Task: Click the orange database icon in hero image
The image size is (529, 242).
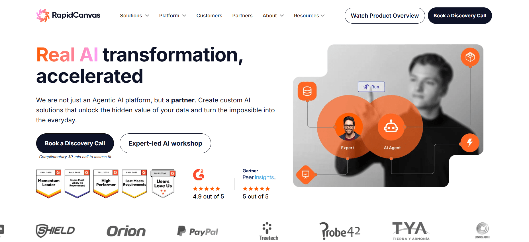Action: [x=307, y=91]
